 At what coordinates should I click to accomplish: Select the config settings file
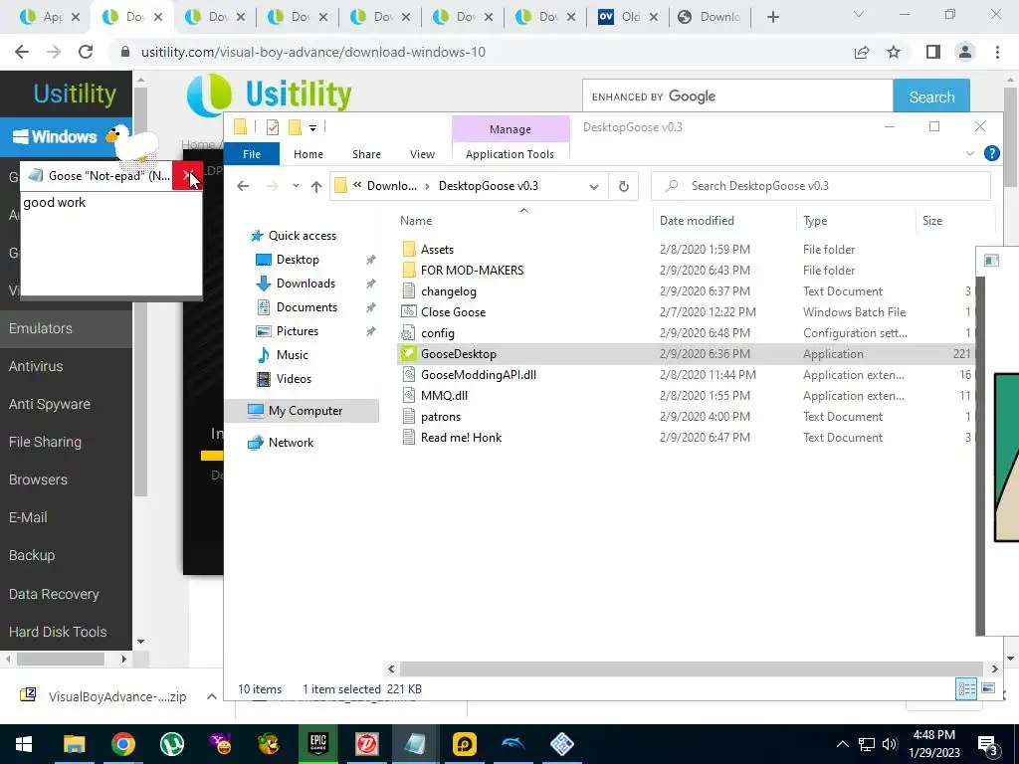pyautogui.click(x=438, y=333)
